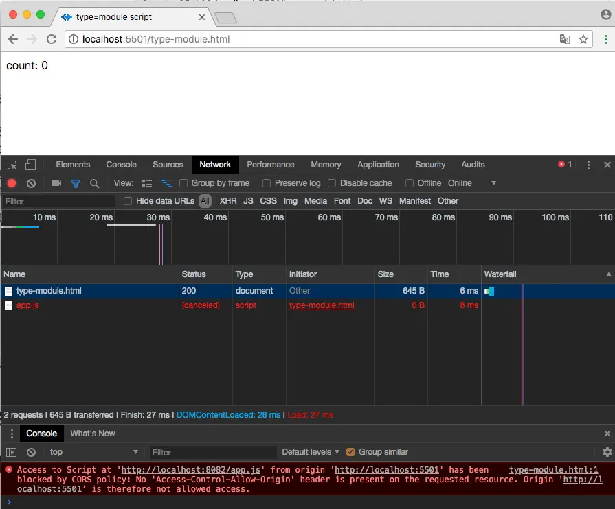Check the Disable cache option
This screenshot has height=509, width=615.
(333, 183)
